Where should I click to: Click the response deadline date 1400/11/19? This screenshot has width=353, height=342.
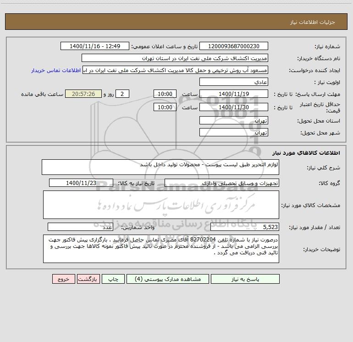click(x=234, y=94)
